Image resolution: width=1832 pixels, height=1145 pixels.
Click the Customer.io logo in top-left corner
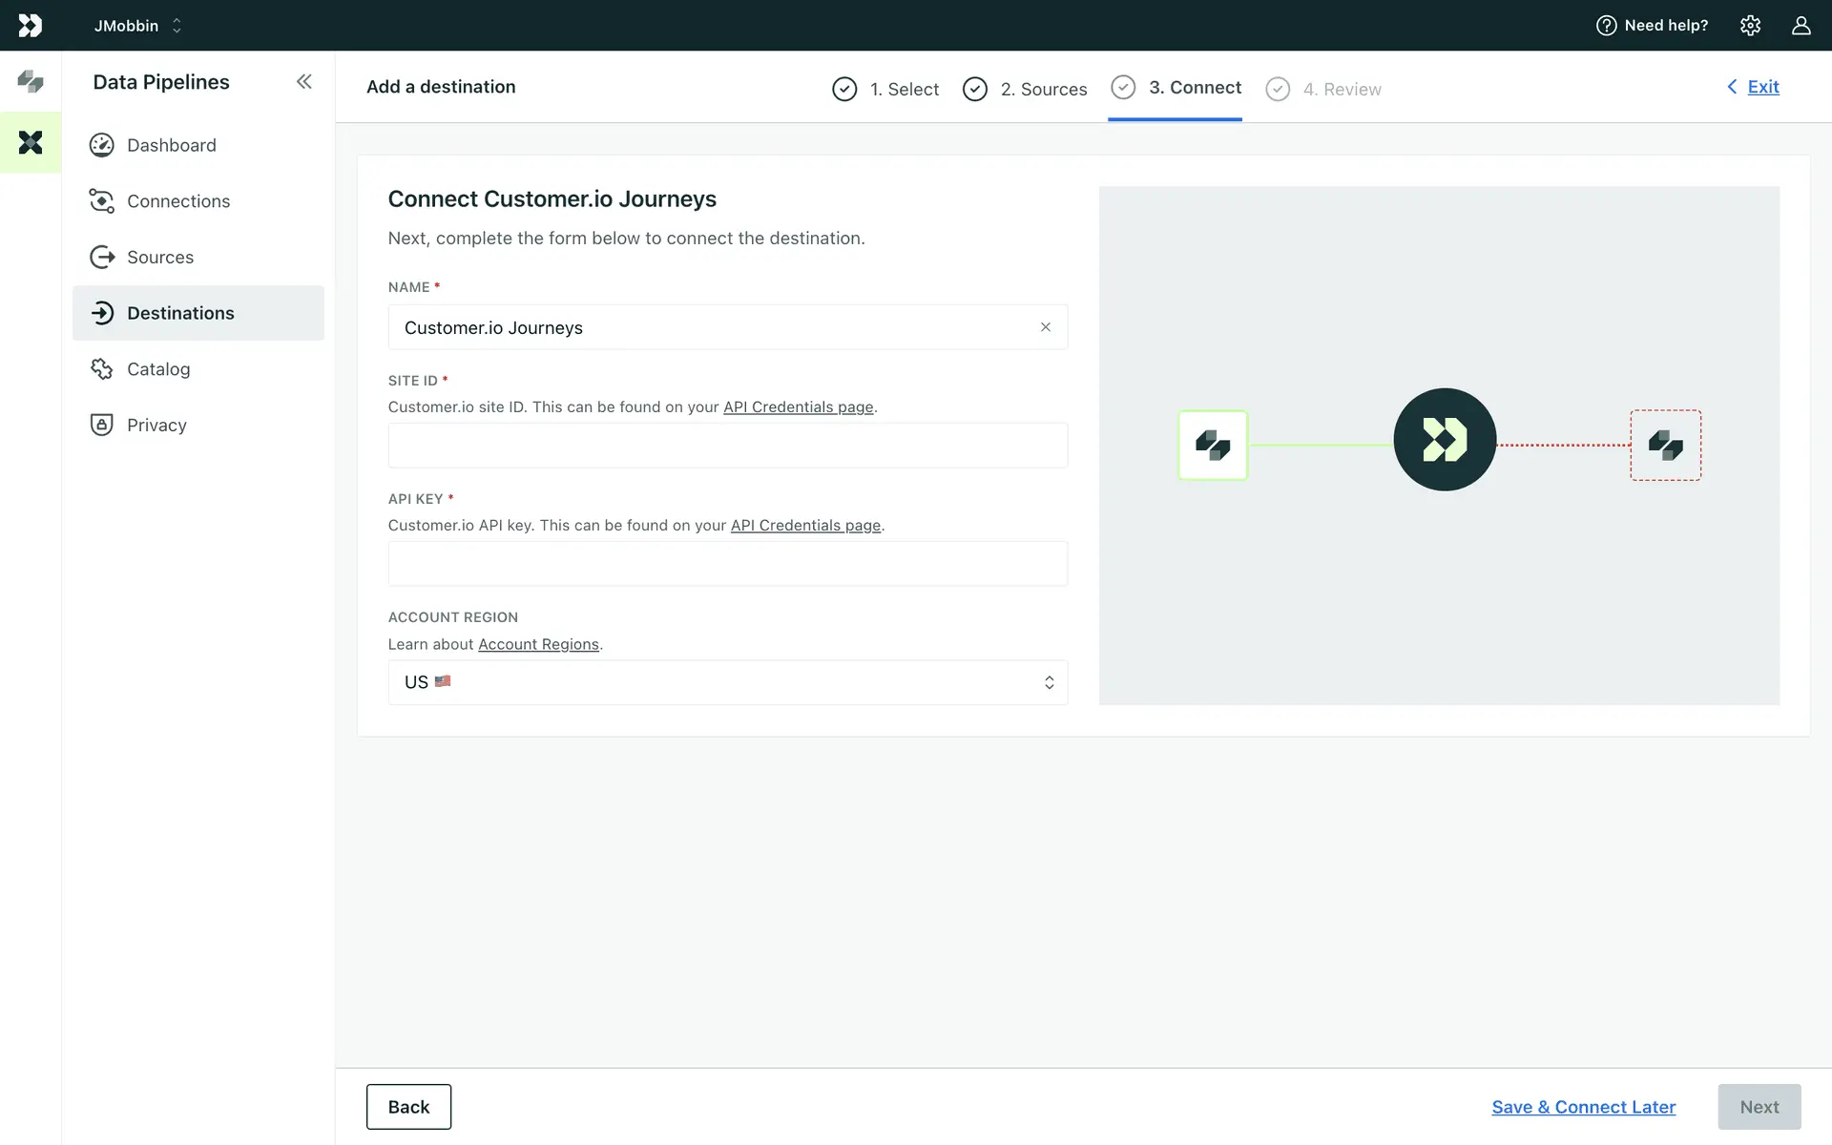[30, 25]
